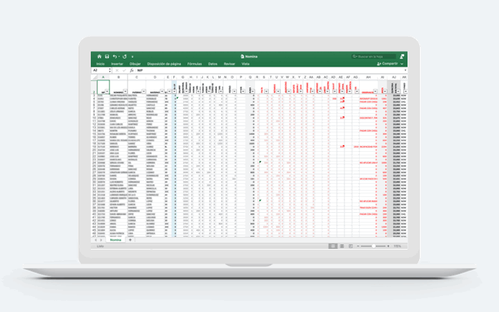Click the Nomina document title icon
This screenshot has width=499, height=312.
pyautogui.click(x=242, y=56)
